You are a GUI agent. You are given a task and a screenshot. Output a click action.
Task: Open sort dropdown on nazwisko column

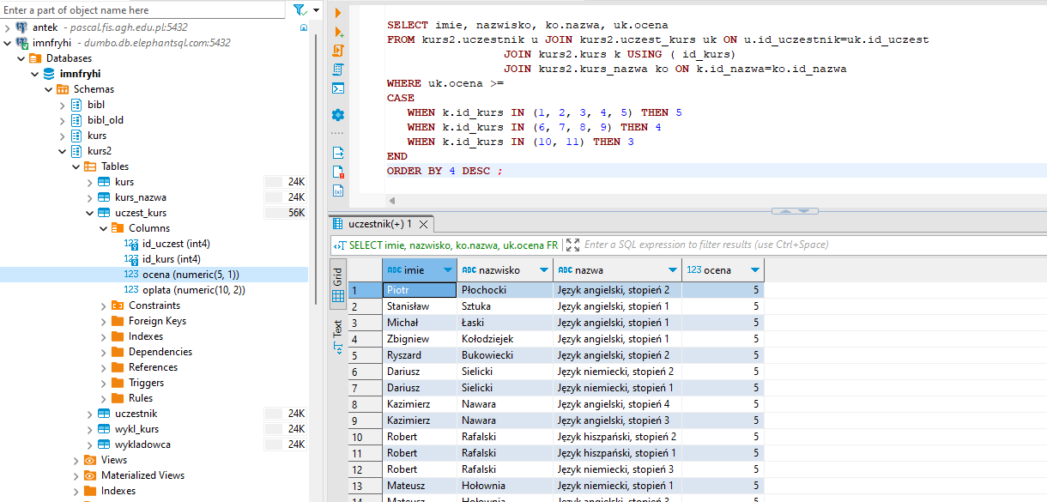(543, 269)
